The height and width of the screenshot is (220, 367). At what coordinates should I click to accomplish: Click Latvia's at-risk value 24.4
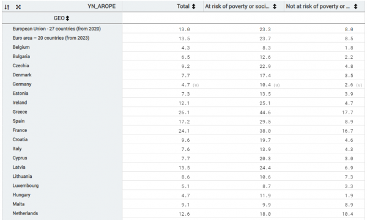click(265, 168)
